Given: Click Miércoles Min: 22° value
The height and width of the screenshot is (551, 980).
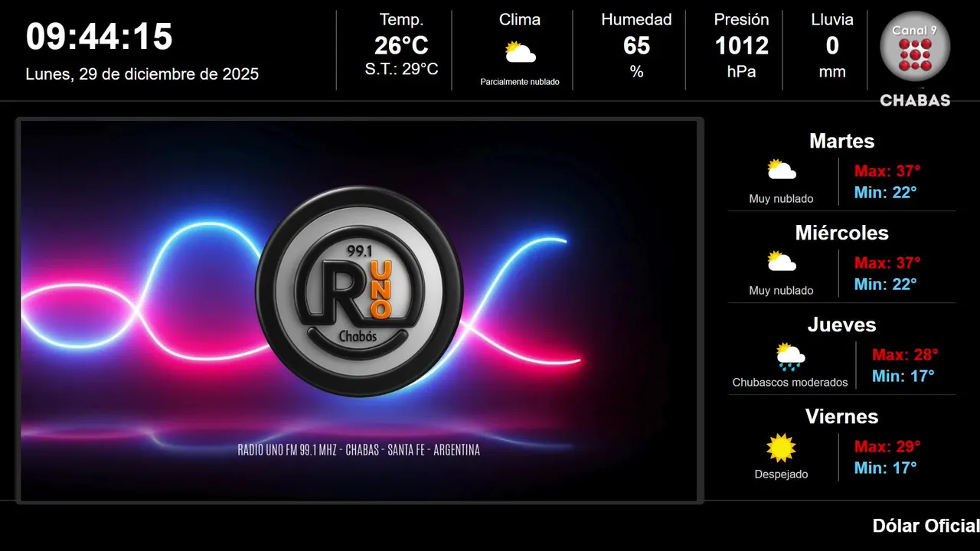Looking at the screenshot, I should (886, 284).
